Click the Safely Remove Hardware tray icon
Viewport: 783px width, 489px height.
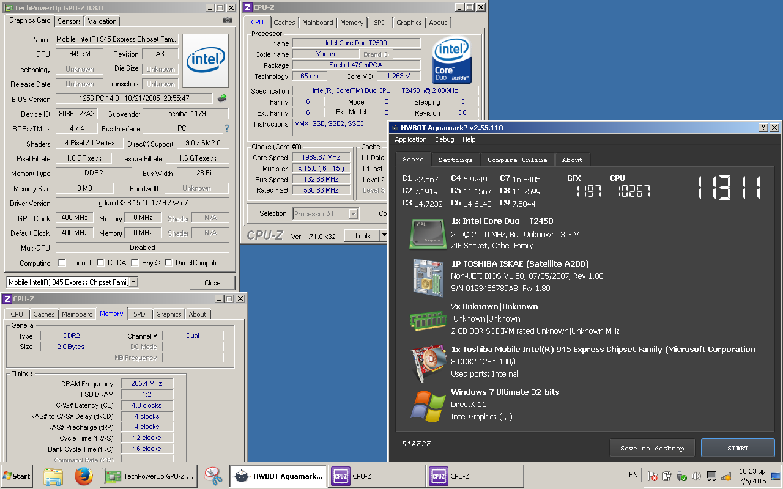click(681, 476)
